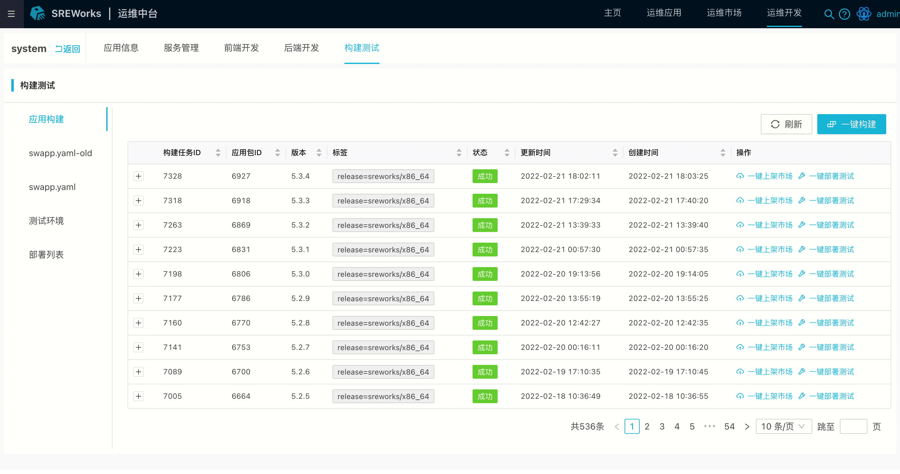This screenshot has height=474, width=900.
Task: Go to page 2 of results
Action: pos(647,426)
